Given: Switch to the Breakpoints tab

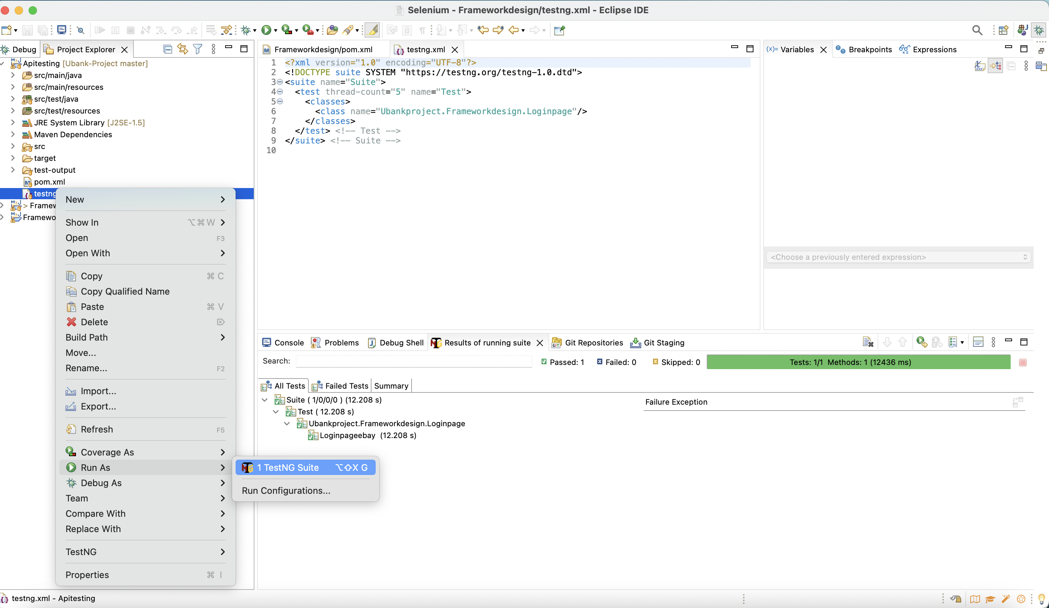Looking at the screenshot, I should point(864,49).
